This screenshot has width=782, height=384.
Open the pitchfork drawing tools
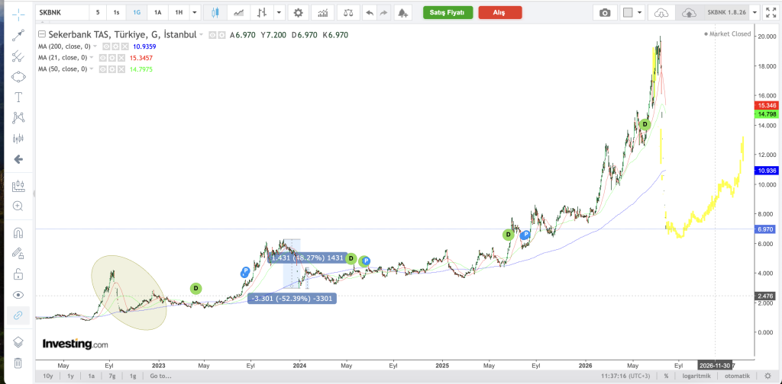click(x=18, y=56)
